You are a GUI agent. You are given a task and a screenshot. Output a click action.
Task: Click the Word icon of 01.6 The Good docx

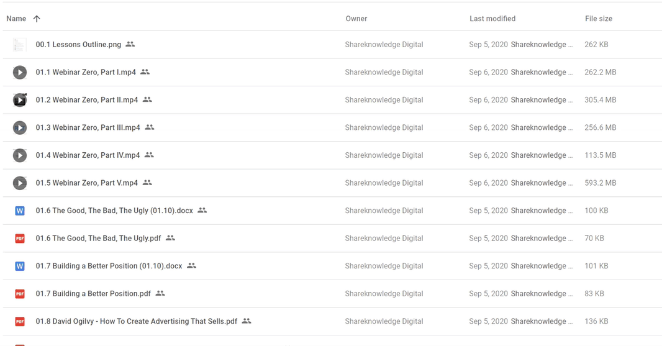pos(19,211)
